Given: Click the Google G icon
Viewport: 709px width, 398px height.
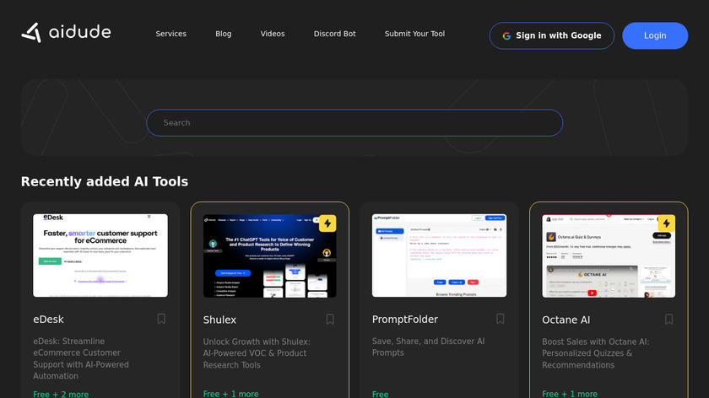Looking at the screenshot, I should click(x=506, y=35).
